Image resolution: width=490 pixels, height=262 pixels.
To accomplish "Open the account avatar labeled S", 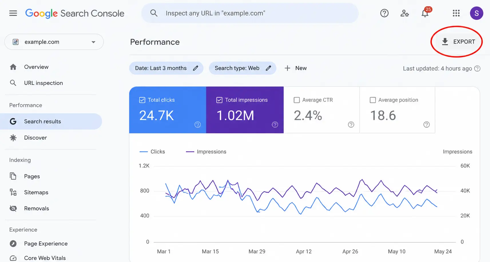I will (x=477, y=13).
